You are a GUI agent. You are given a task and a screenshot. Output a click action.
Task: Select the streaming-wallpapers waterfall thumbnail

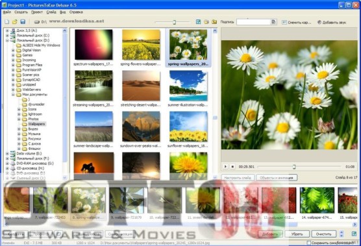pos(93,86)
